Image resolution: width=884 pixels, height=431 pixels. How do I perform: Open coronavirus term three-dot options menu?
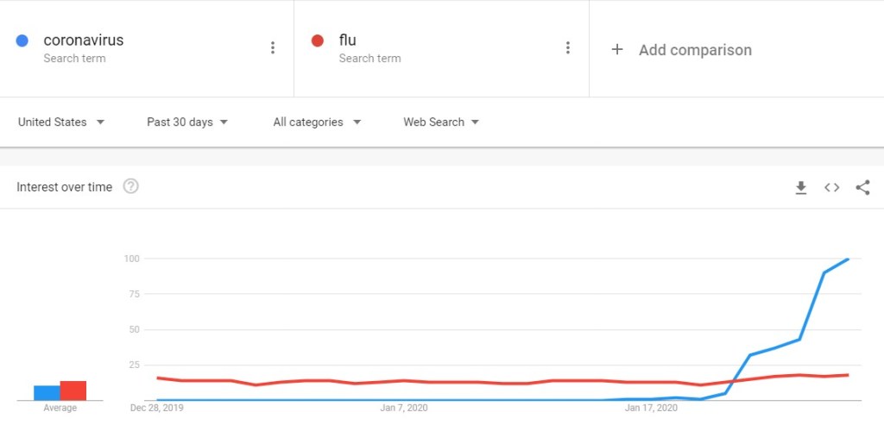tap(273, 48)
